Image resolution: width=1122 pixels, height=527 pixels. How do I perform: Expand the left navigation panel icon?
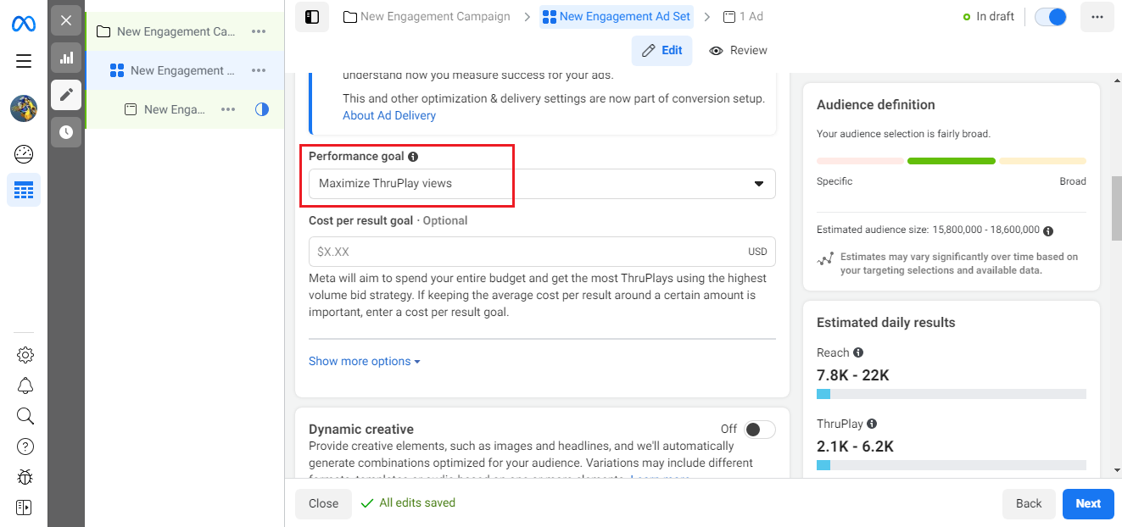click(24, 508)
